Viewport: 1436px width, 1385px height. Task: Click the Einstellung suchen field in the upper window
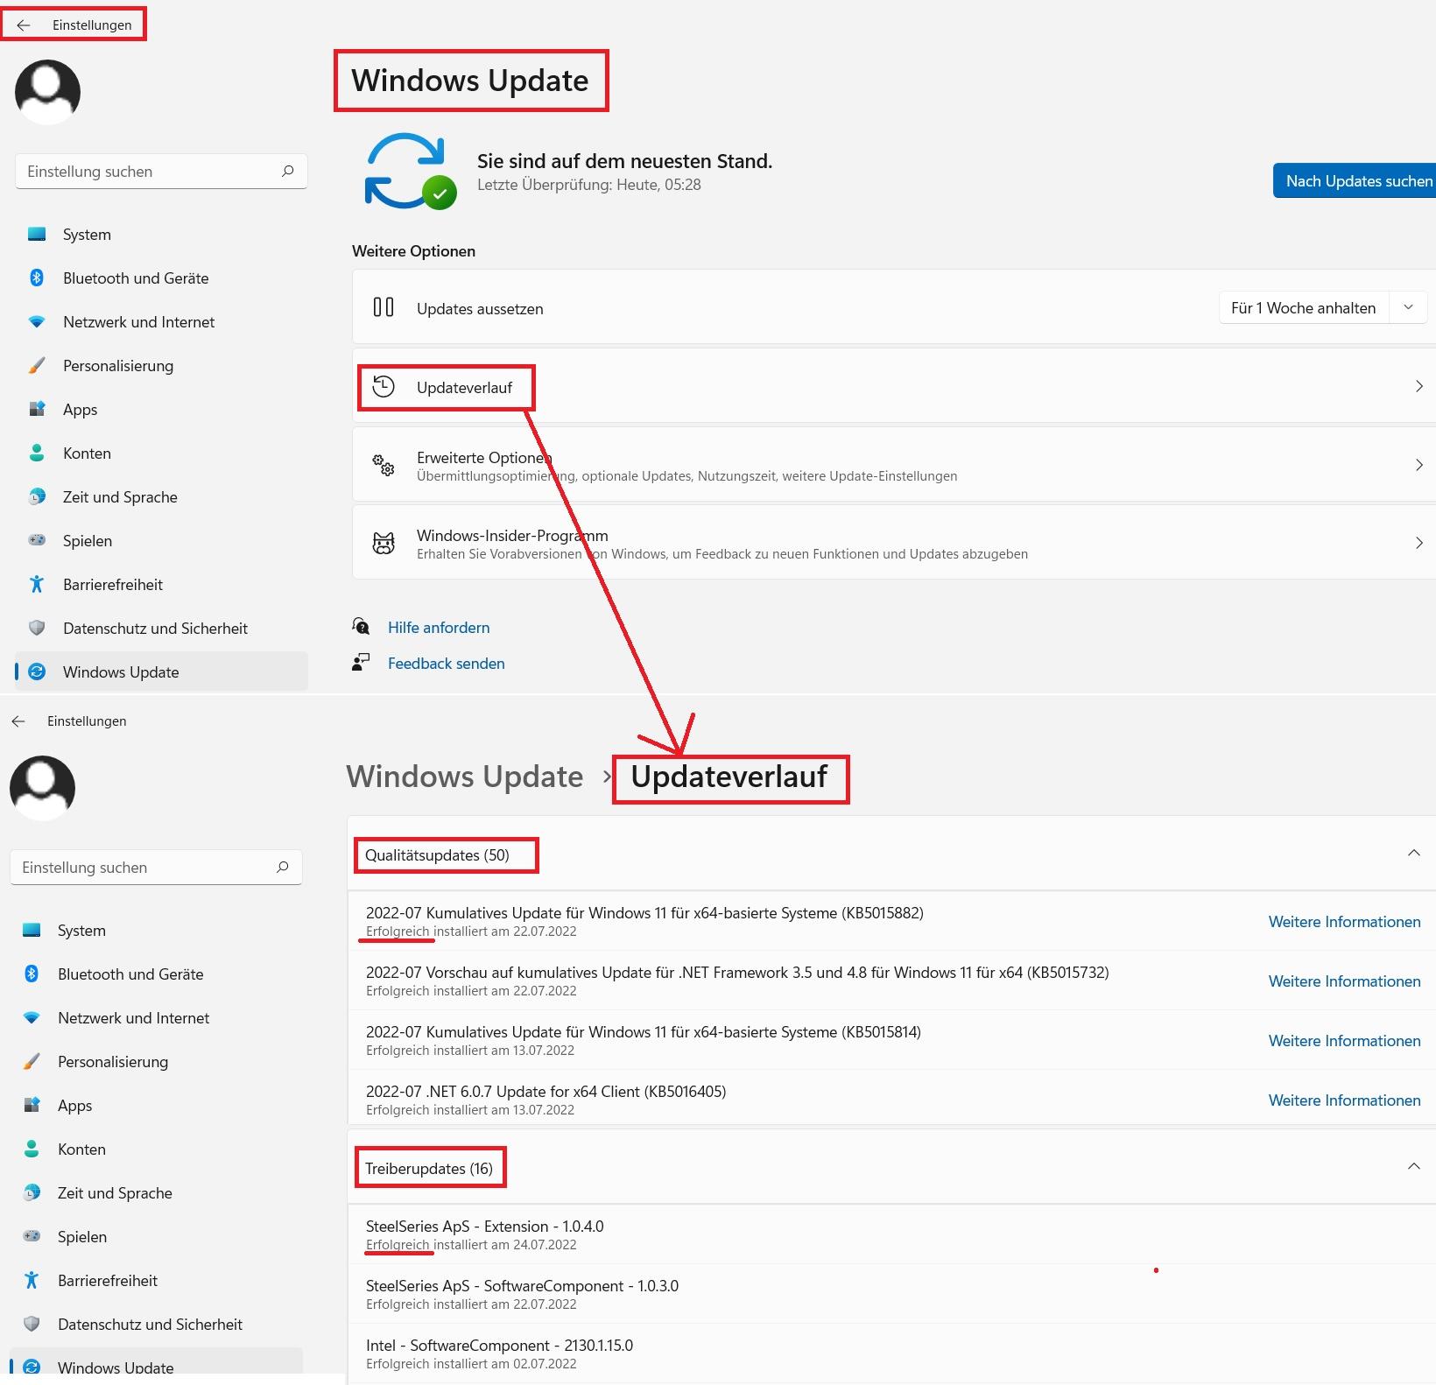point(162,172)
